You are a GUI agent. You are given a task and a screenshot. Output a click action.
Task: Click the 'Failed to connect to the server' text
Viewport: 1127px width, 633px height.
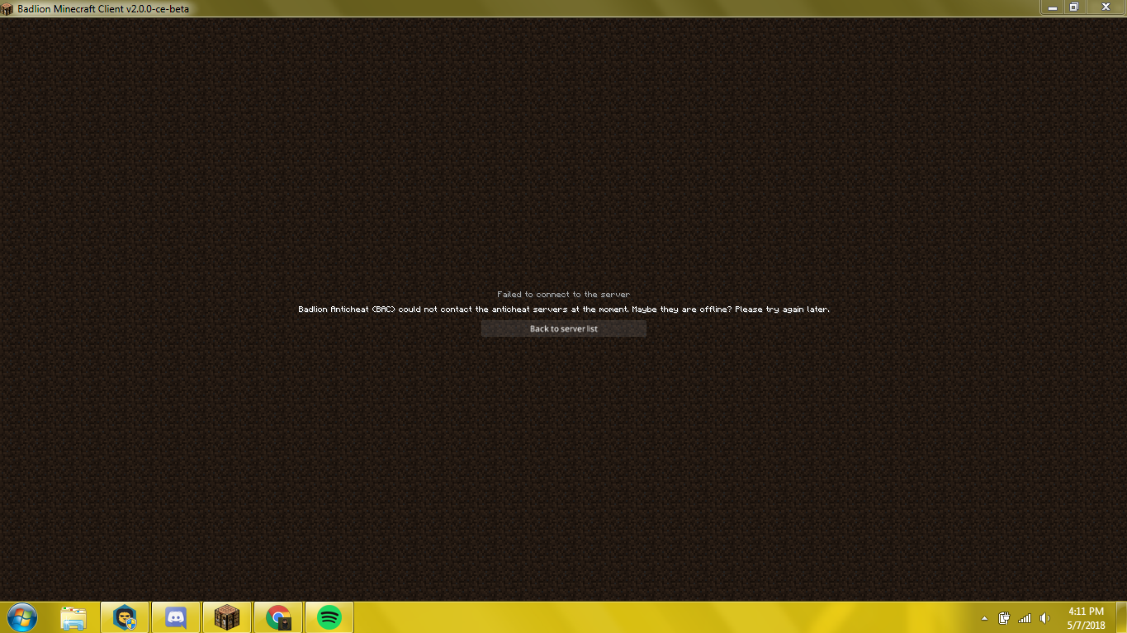click(563, 294)
